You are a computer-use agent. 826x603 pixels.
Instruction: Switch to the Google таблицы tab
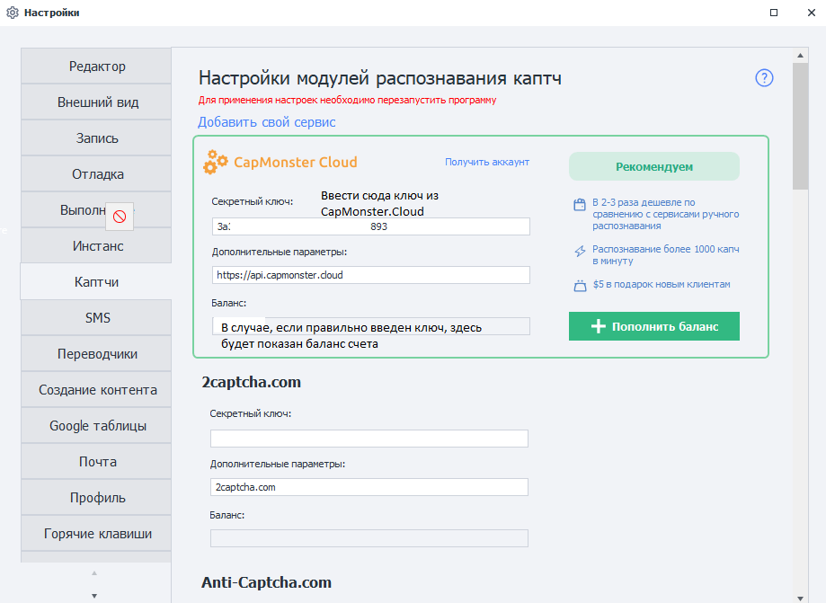(x=96, y=426)
